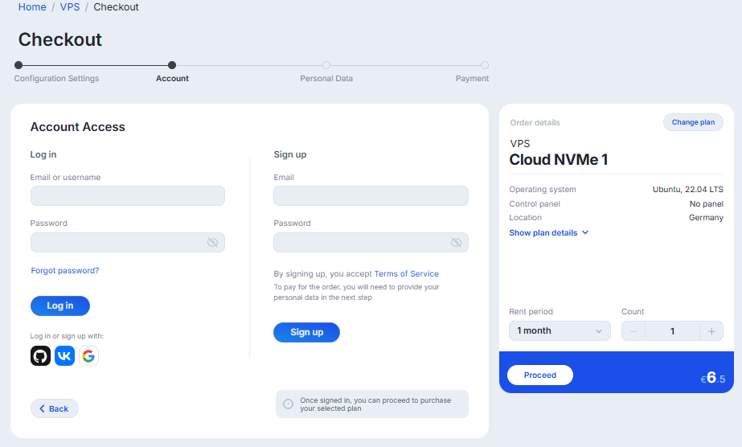742x447 pixels.
Task: Click the Account Access heading
Action: click(78, 127)
